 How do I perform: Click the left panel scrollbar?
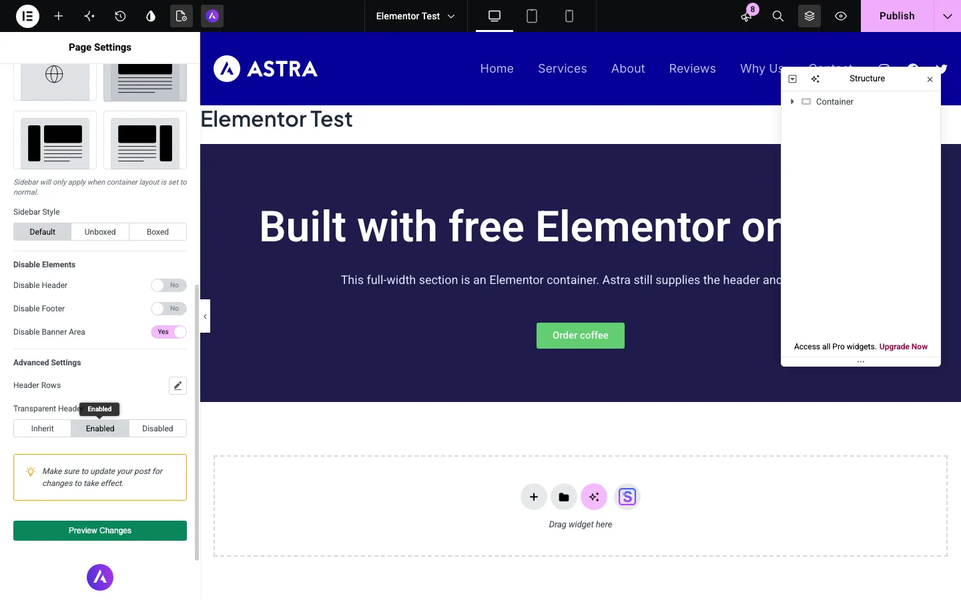click(197, 423)
